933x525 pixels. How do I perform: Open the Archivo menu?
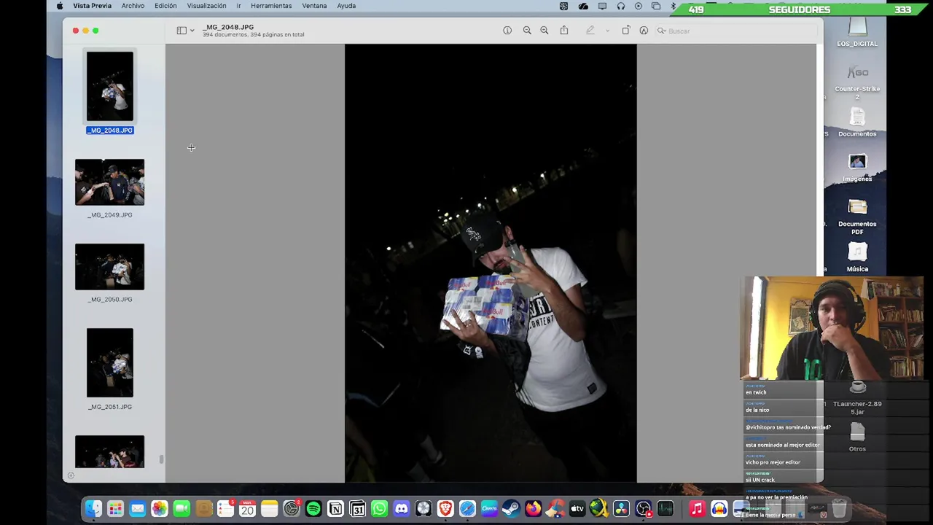coord(133,6)
